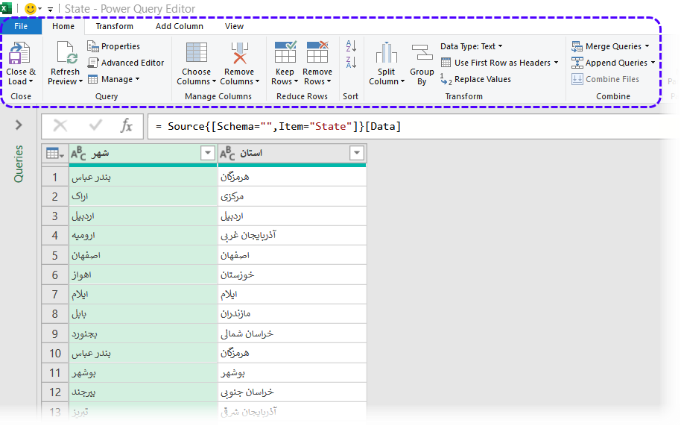Click the Split Column icon
Screen dimensions: 681x426
pyautogui.click(x=386, y=54)
